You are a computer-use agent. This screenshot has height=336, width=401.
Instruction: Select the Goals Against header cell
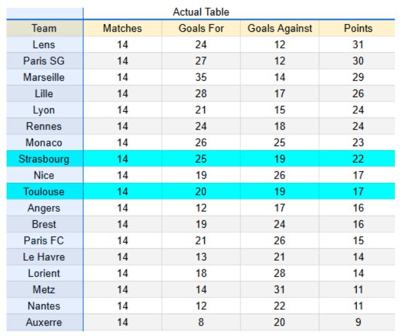(280, 29)
